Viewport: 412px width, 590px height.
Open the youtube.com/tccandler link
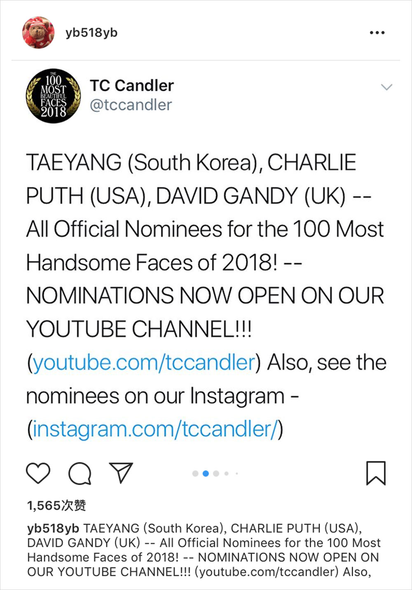(x=144, y=362)
